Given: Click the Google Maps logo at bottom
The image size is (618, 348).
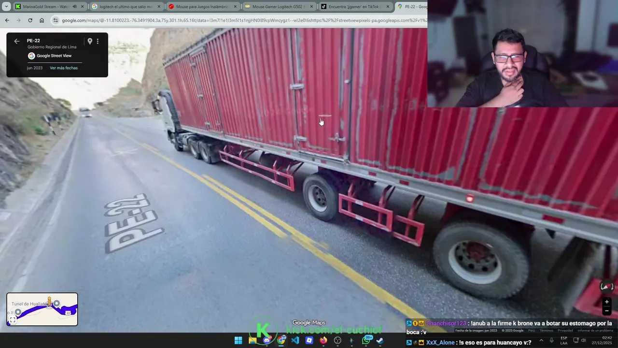Looking at the screenshot, I should pos(309,322).
